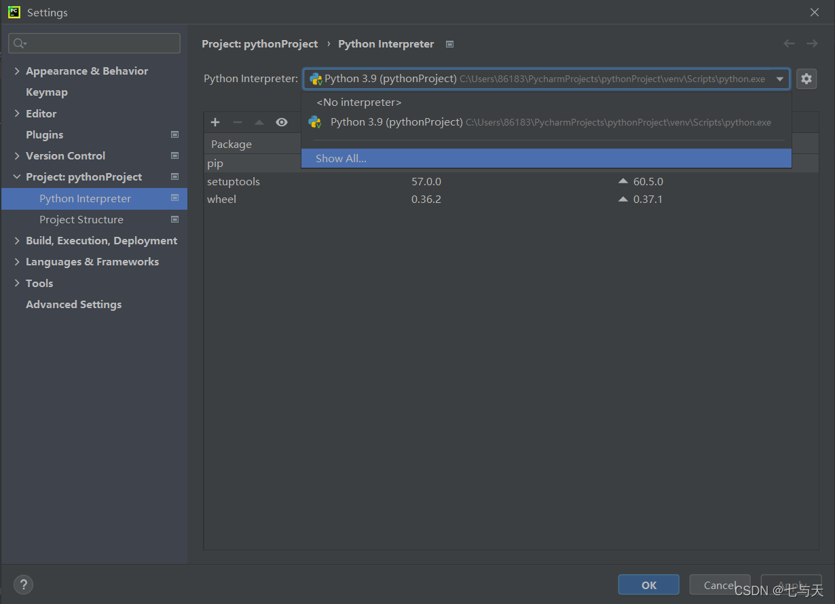The width and height of the screenshot is (835, 604).
Task: Click Python icon in dropdown list entry
Action: pyautogui.click(x=315, y=122)
